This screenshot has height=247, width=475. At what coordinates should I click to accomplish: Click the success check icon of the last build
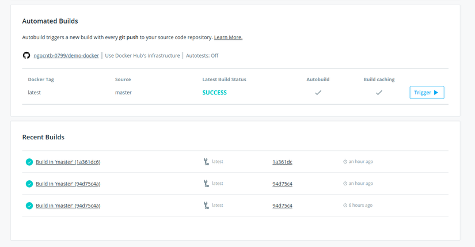click(29, 206)
